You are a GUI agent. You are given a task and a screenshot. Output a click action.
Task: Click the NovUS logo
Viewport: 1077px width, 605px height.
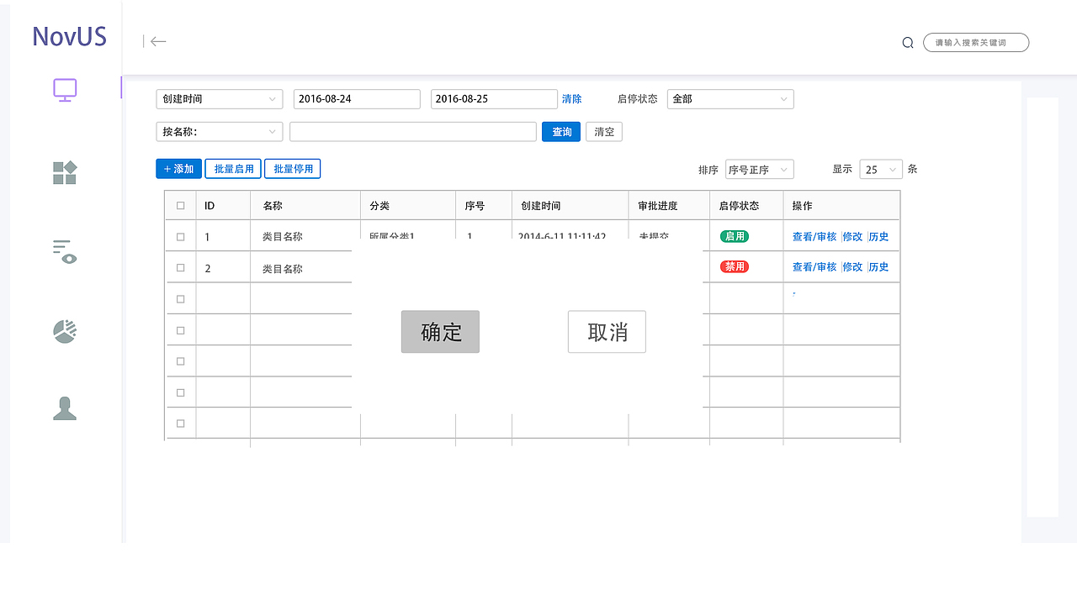click(68, 36)
